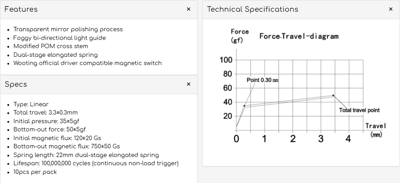Click the "Modified POM cross stem" item
The height and width of the screenshot is (183, 400).
point(50,46)
